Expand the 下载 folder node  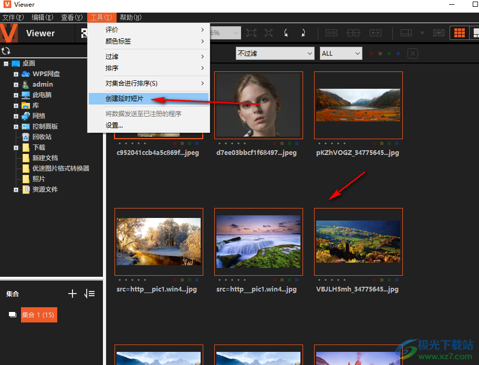point(16,148)
